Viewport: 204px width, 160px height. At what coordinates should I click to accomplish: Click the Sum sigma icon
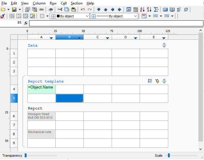coord(156,10)
